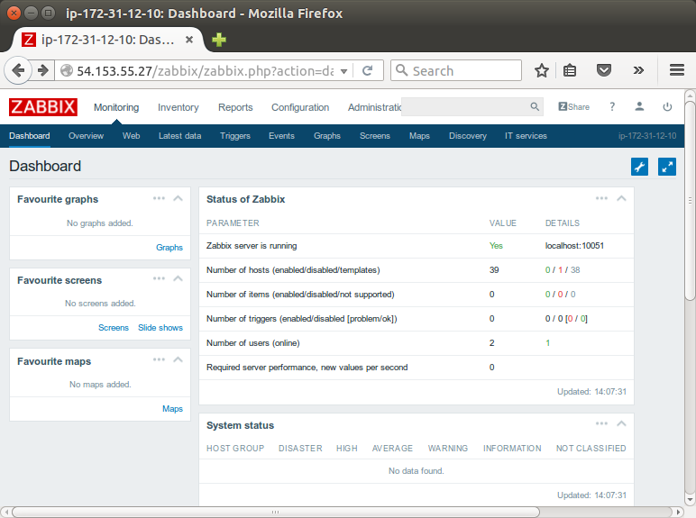Click the ip-172-31-12-10 server name label
696x518 pixels.
click(x=647, y=136)
